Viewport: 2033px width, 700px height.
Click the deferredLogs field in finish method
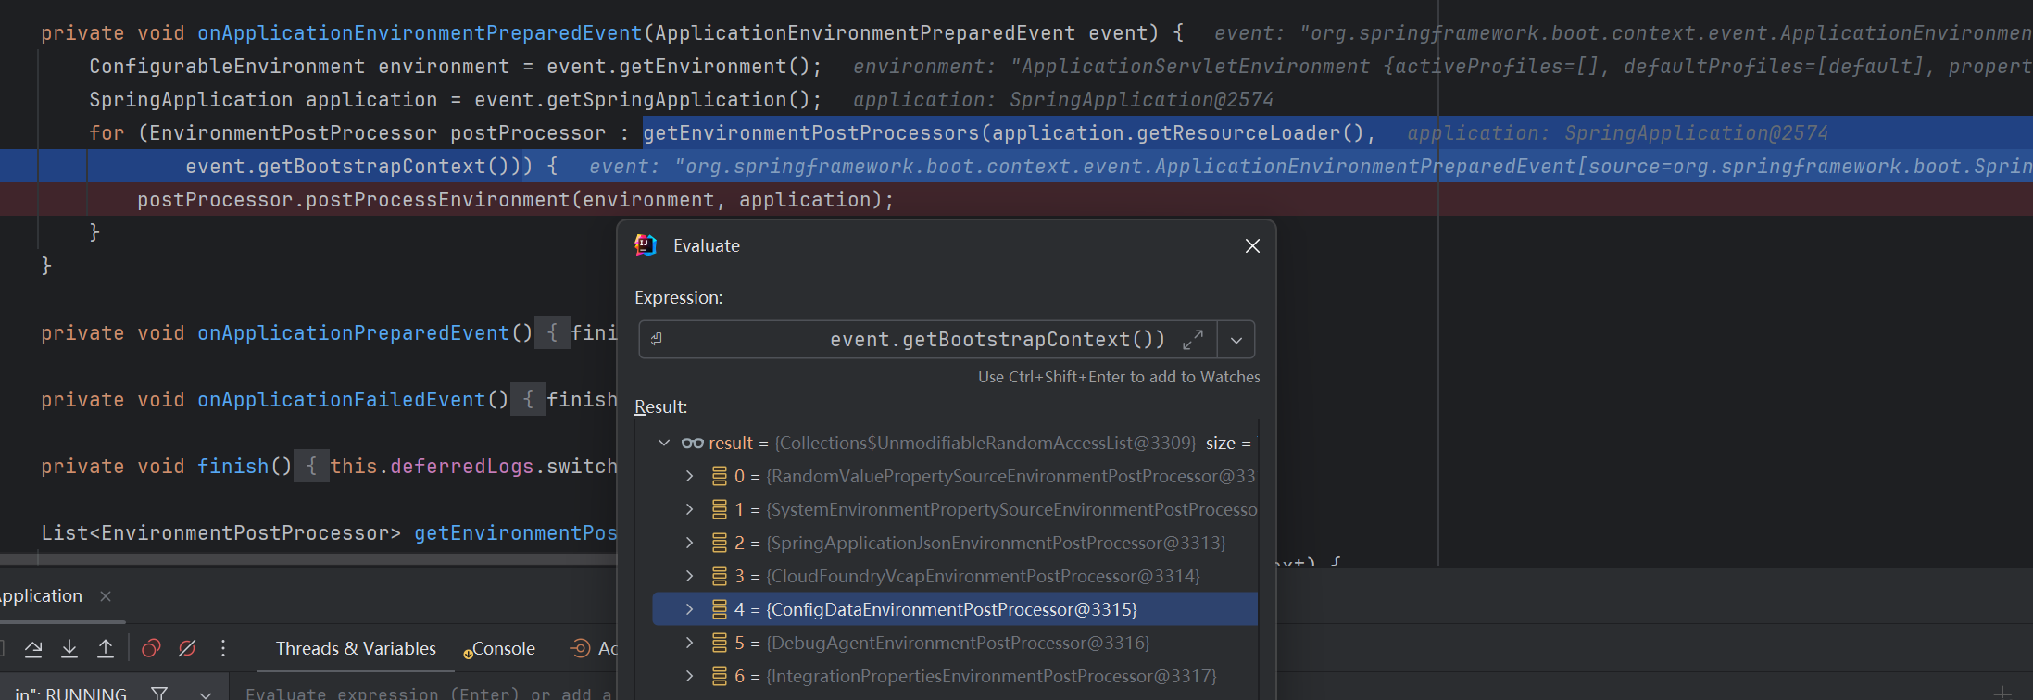point(462,467)
